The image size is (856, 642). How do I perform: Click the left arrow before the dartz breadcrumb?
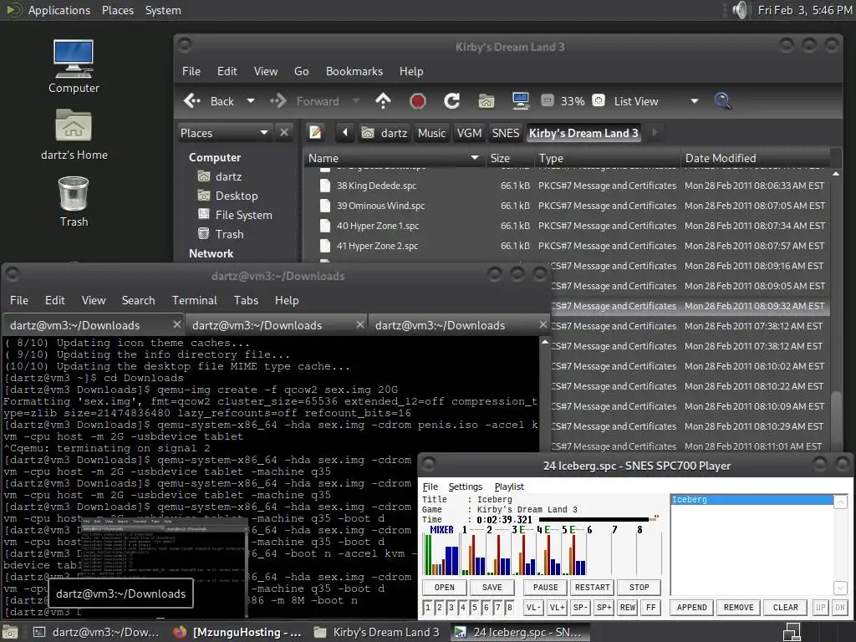tap(345, 133)
